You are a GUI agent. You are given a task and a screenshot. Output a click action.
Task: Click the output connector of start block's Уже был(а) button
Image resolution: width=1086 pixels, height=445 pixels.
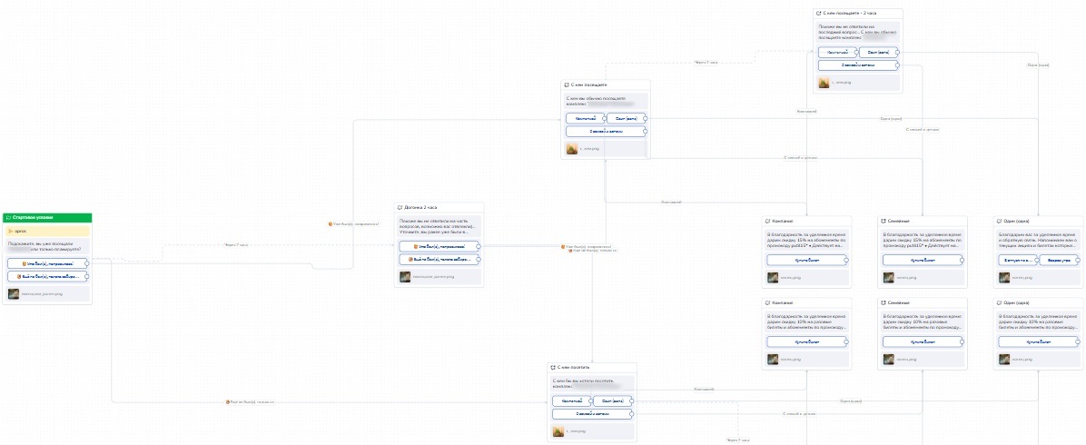[x=87, y=263]
